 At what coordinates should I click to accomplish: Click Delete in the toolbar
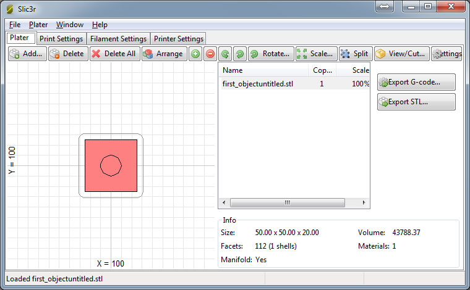69,54
